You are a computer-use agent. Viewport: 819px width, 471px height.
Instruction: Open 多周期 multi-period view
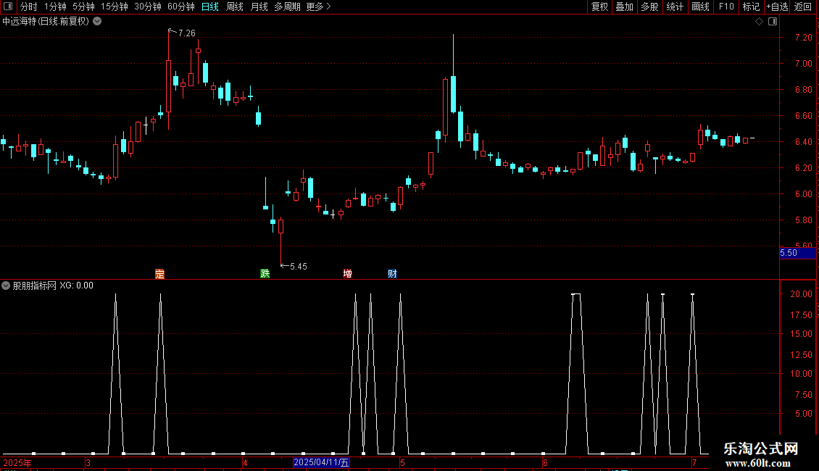(x=287, y=7)
